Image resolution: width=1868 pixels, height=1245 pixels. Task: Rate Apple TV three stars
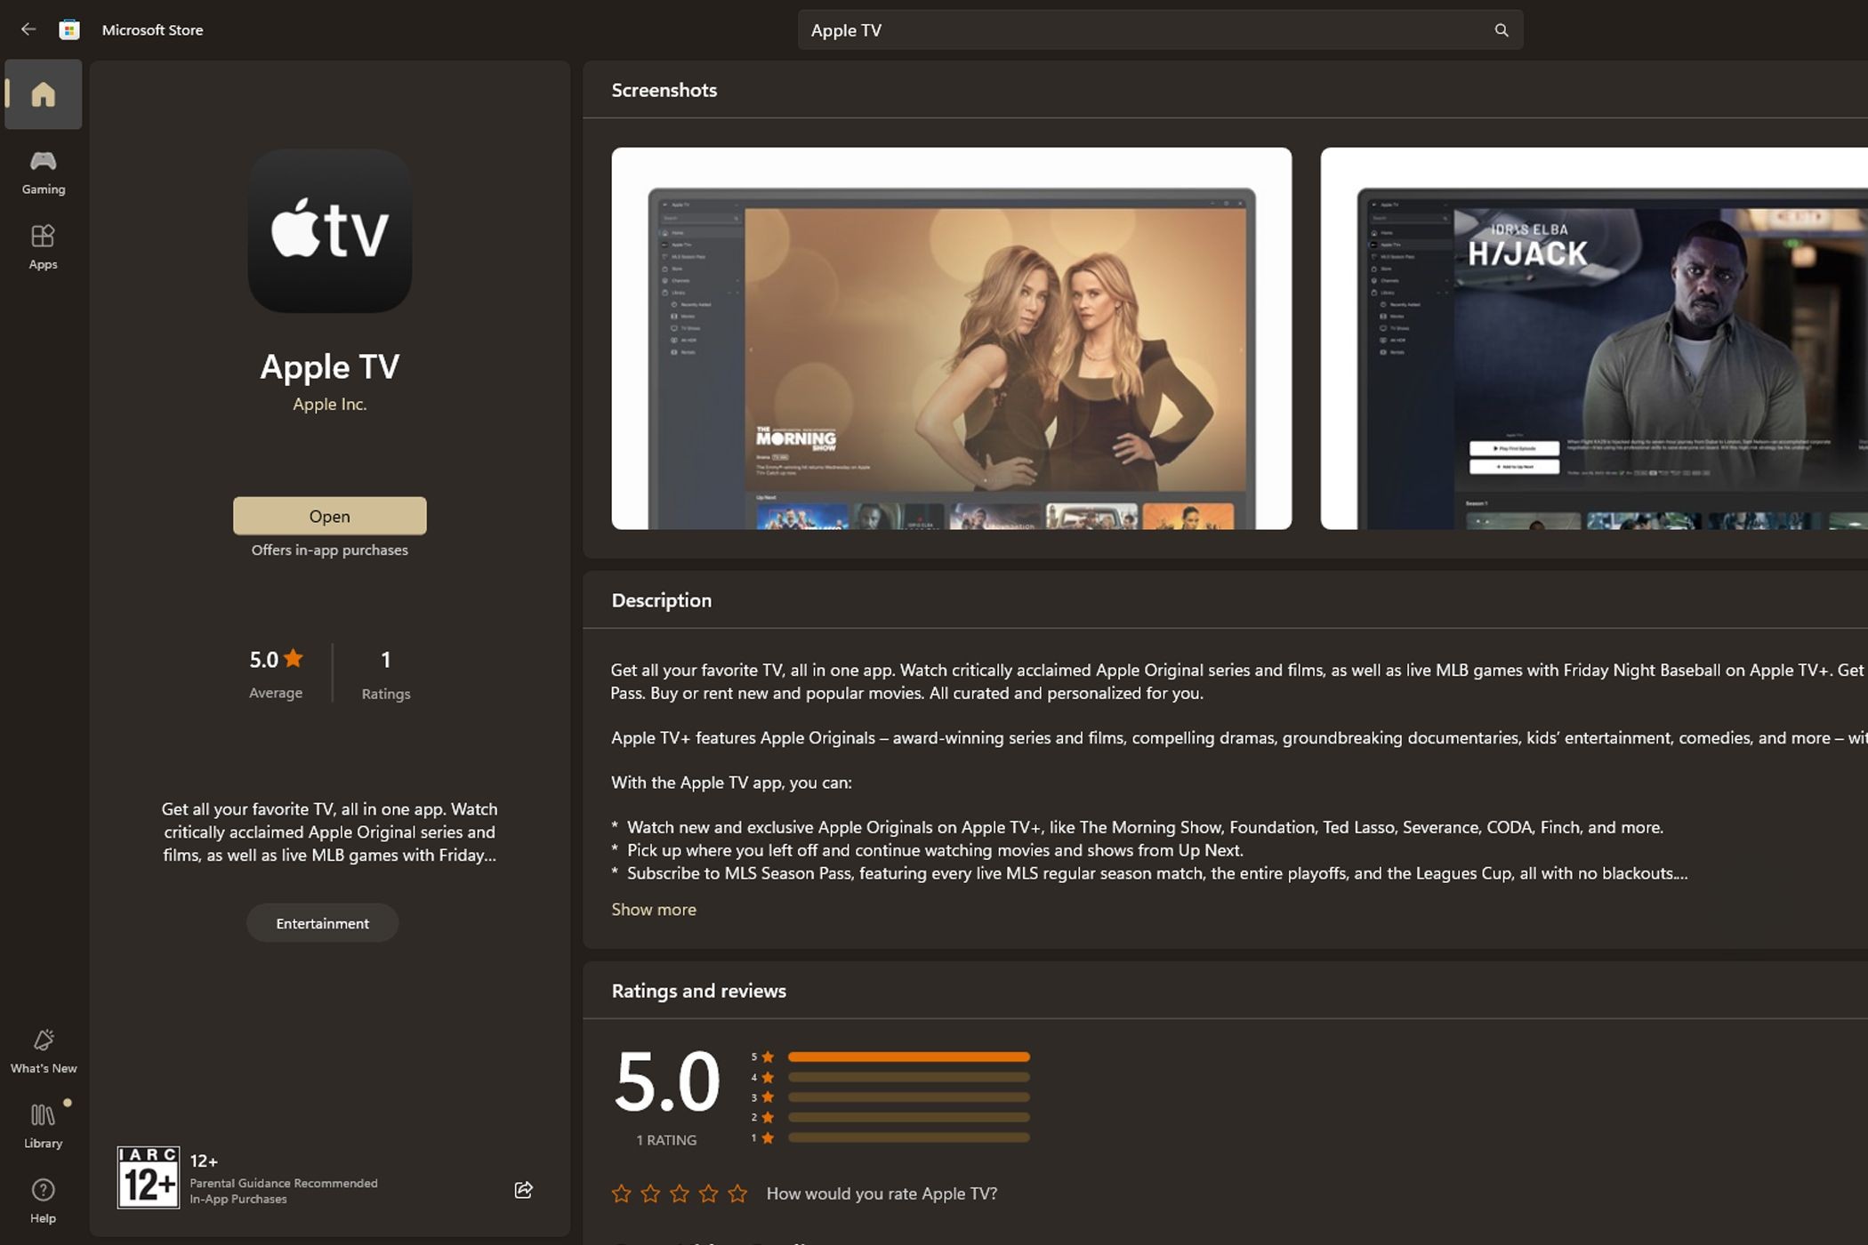pos(680,1193)
